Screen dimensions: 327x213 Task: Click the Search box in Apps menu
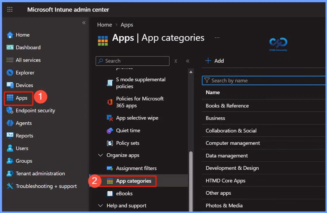coord(133,61)
